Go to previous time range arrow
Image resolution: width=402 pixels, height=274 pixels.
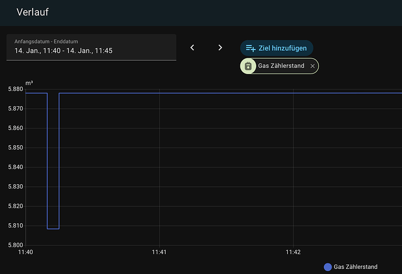(192, 47)
